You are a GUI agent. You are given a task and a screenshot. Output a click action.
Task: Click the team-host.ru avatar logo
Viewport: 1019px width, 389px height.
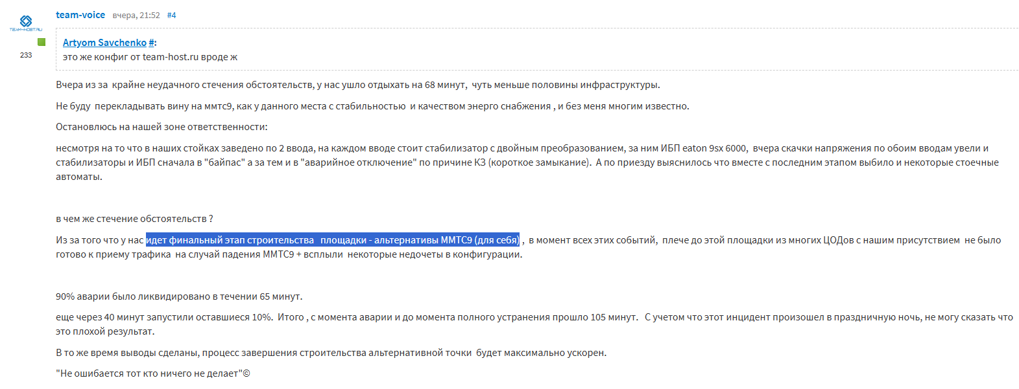click(x=26, y=23)
